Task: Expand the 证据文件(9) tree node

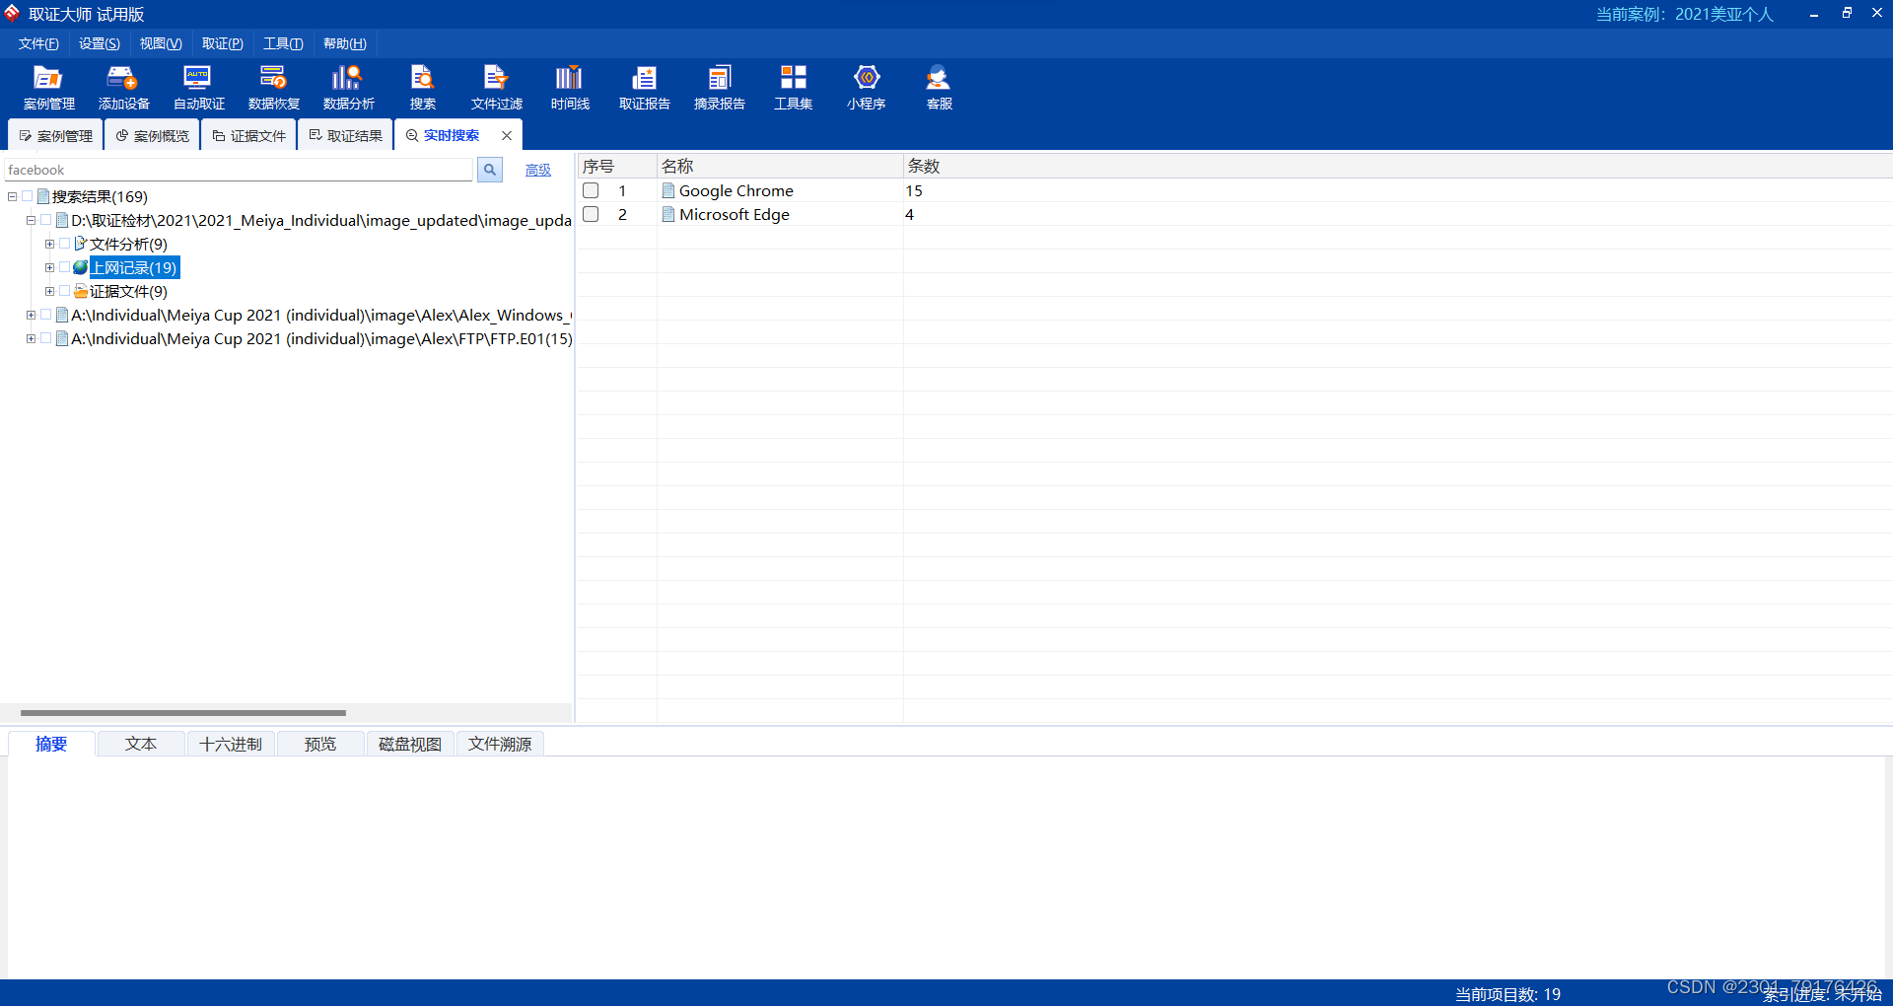Action: point(49,291)
